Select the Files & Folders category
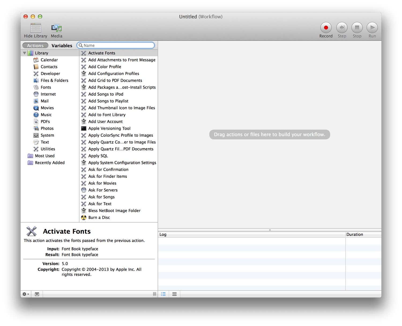 pos(54,80)
